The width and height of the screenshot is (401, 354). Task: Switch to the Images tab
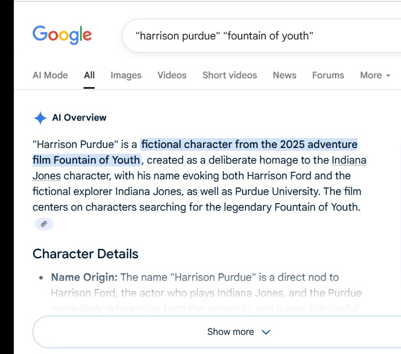pyautogui.click(x=126, y=75)
